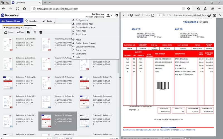Go to previous document in viewer
Screen dimensions: 223x139
click(x=129, y=15)
